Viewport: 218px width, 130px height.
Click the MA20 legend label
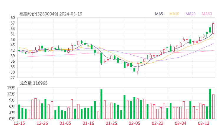tap(191, 14)
